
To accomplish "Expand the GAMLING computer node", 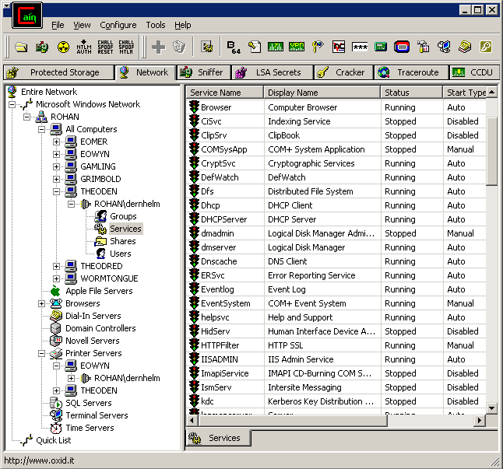I will [57, 166].
